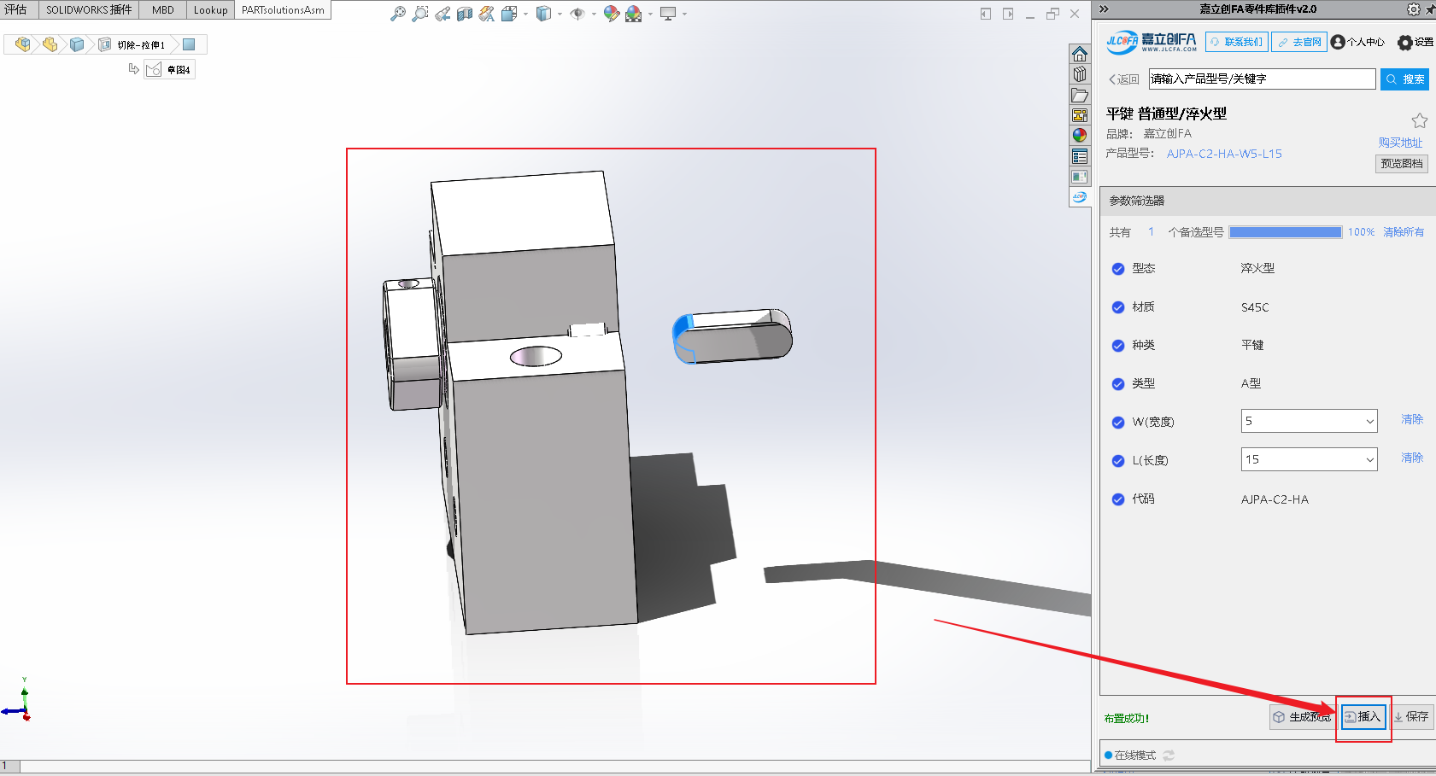
Task: Click the Zoom to Fit magnifier icon
Action: click(398, 14)
